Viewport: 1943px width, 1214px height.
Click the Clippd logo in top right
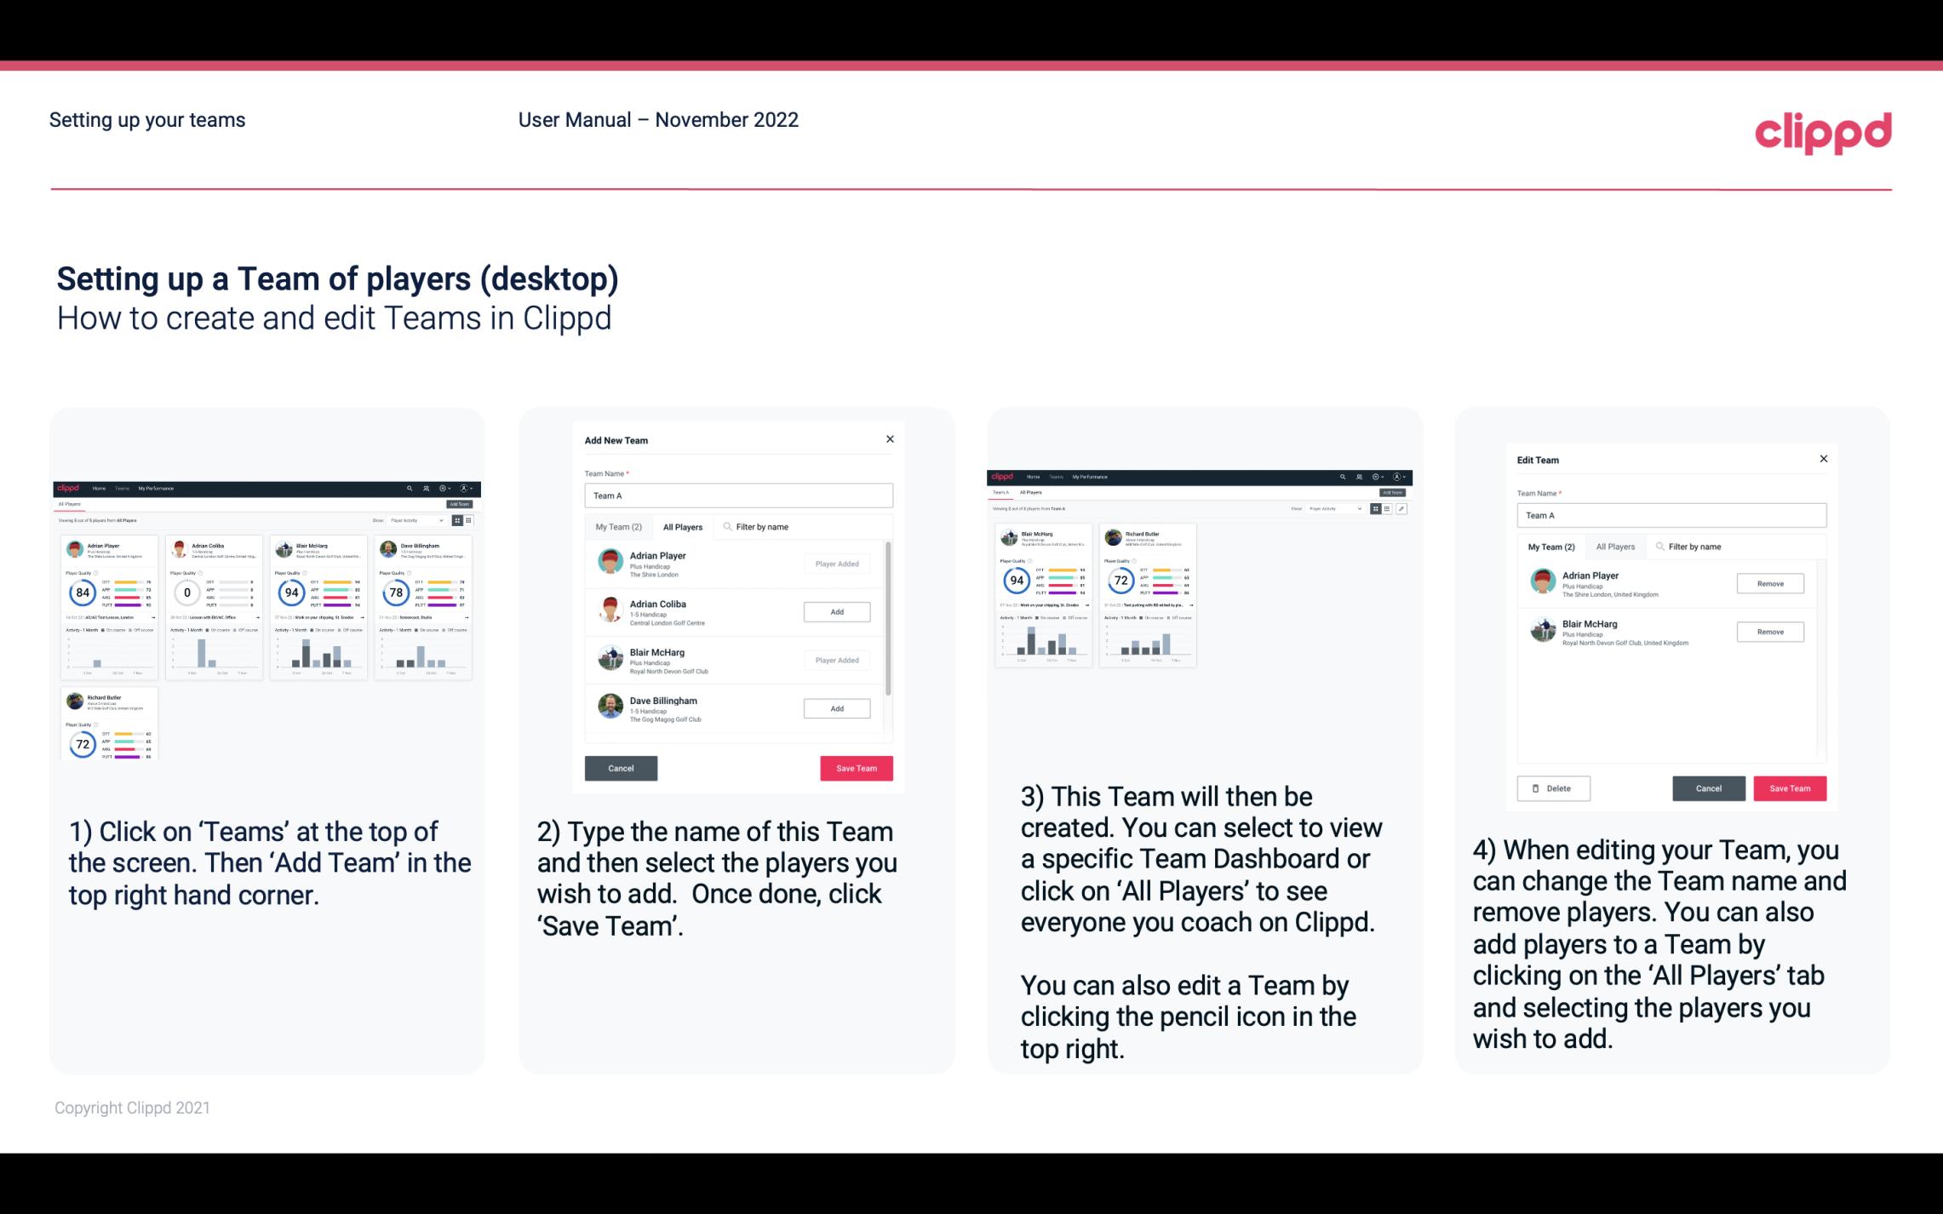click(x=1823, y=131)
